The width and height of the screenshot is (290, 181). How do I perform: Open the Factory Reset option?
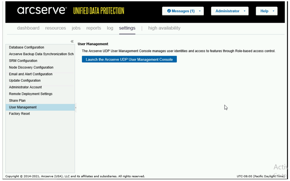[40, 114]
